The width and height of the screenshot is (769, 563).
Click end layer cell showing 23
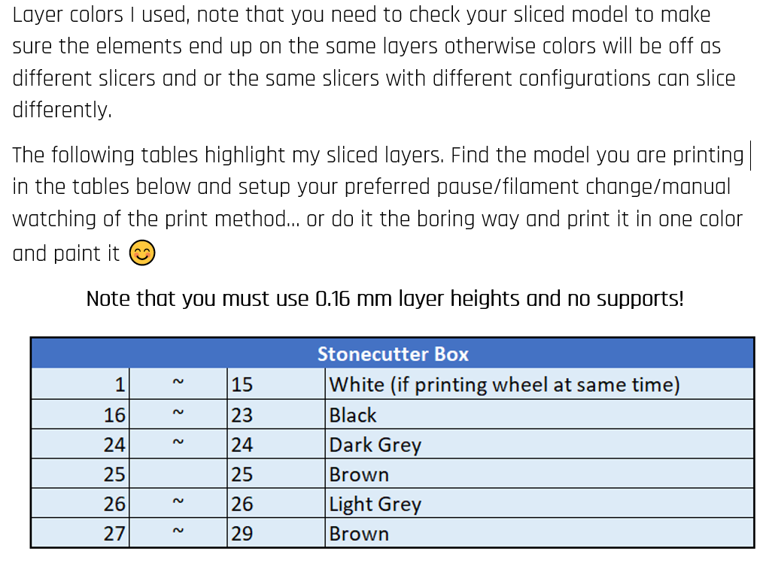click(x=276, y=414)
